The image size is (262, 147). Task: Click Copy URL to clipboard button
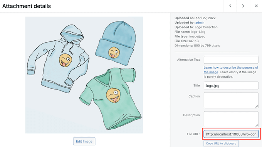(221, 144)
